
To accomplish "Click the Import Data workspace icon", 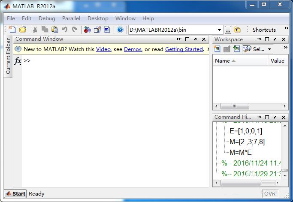I will point(236,49).
